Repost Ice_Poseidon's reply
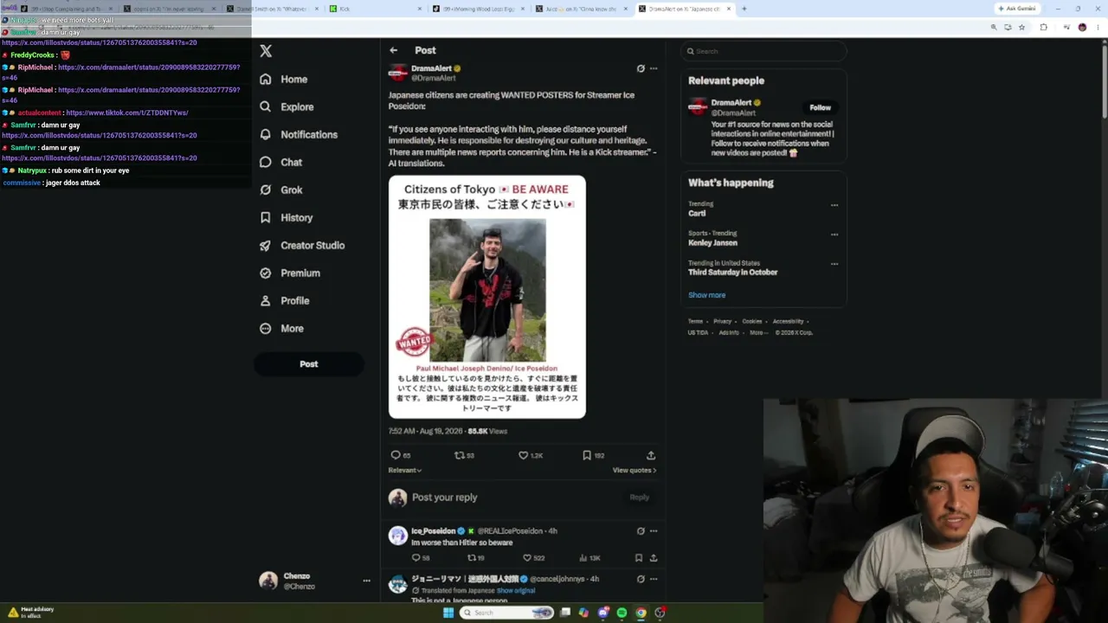1108x623 pixels. (x=472, y=558)
